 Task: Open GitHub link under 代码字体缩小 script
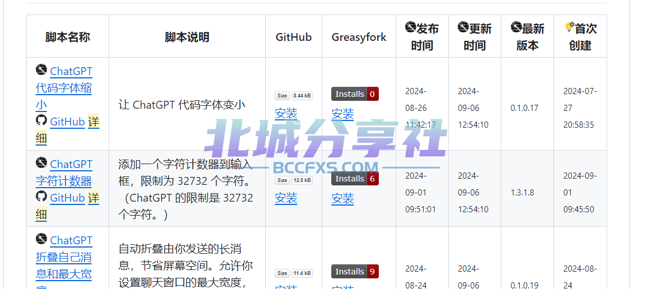[x=68, y=122]
